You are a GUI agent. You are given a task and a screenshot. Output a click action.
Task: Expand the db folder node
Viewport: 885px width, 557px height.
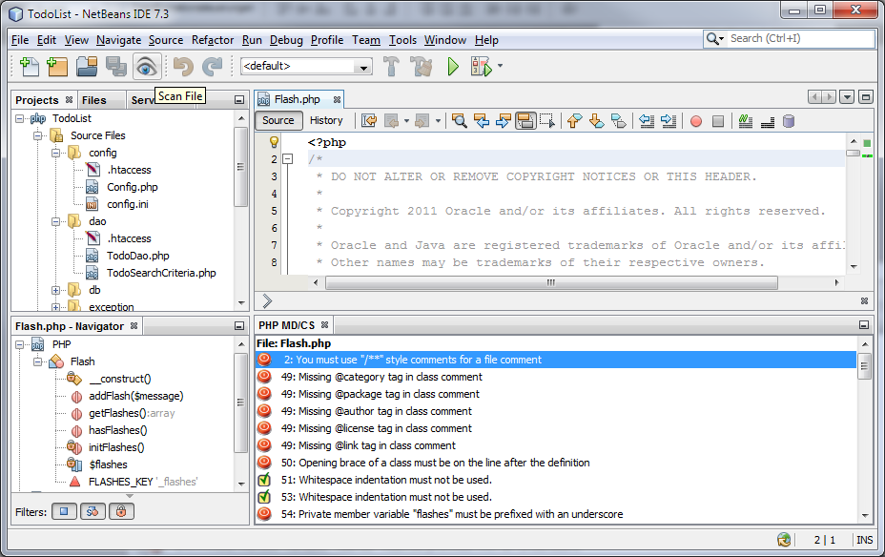point(56,290)
